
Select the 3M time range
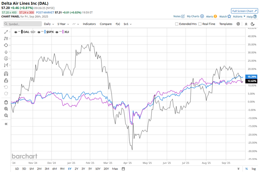pos(47,169)
